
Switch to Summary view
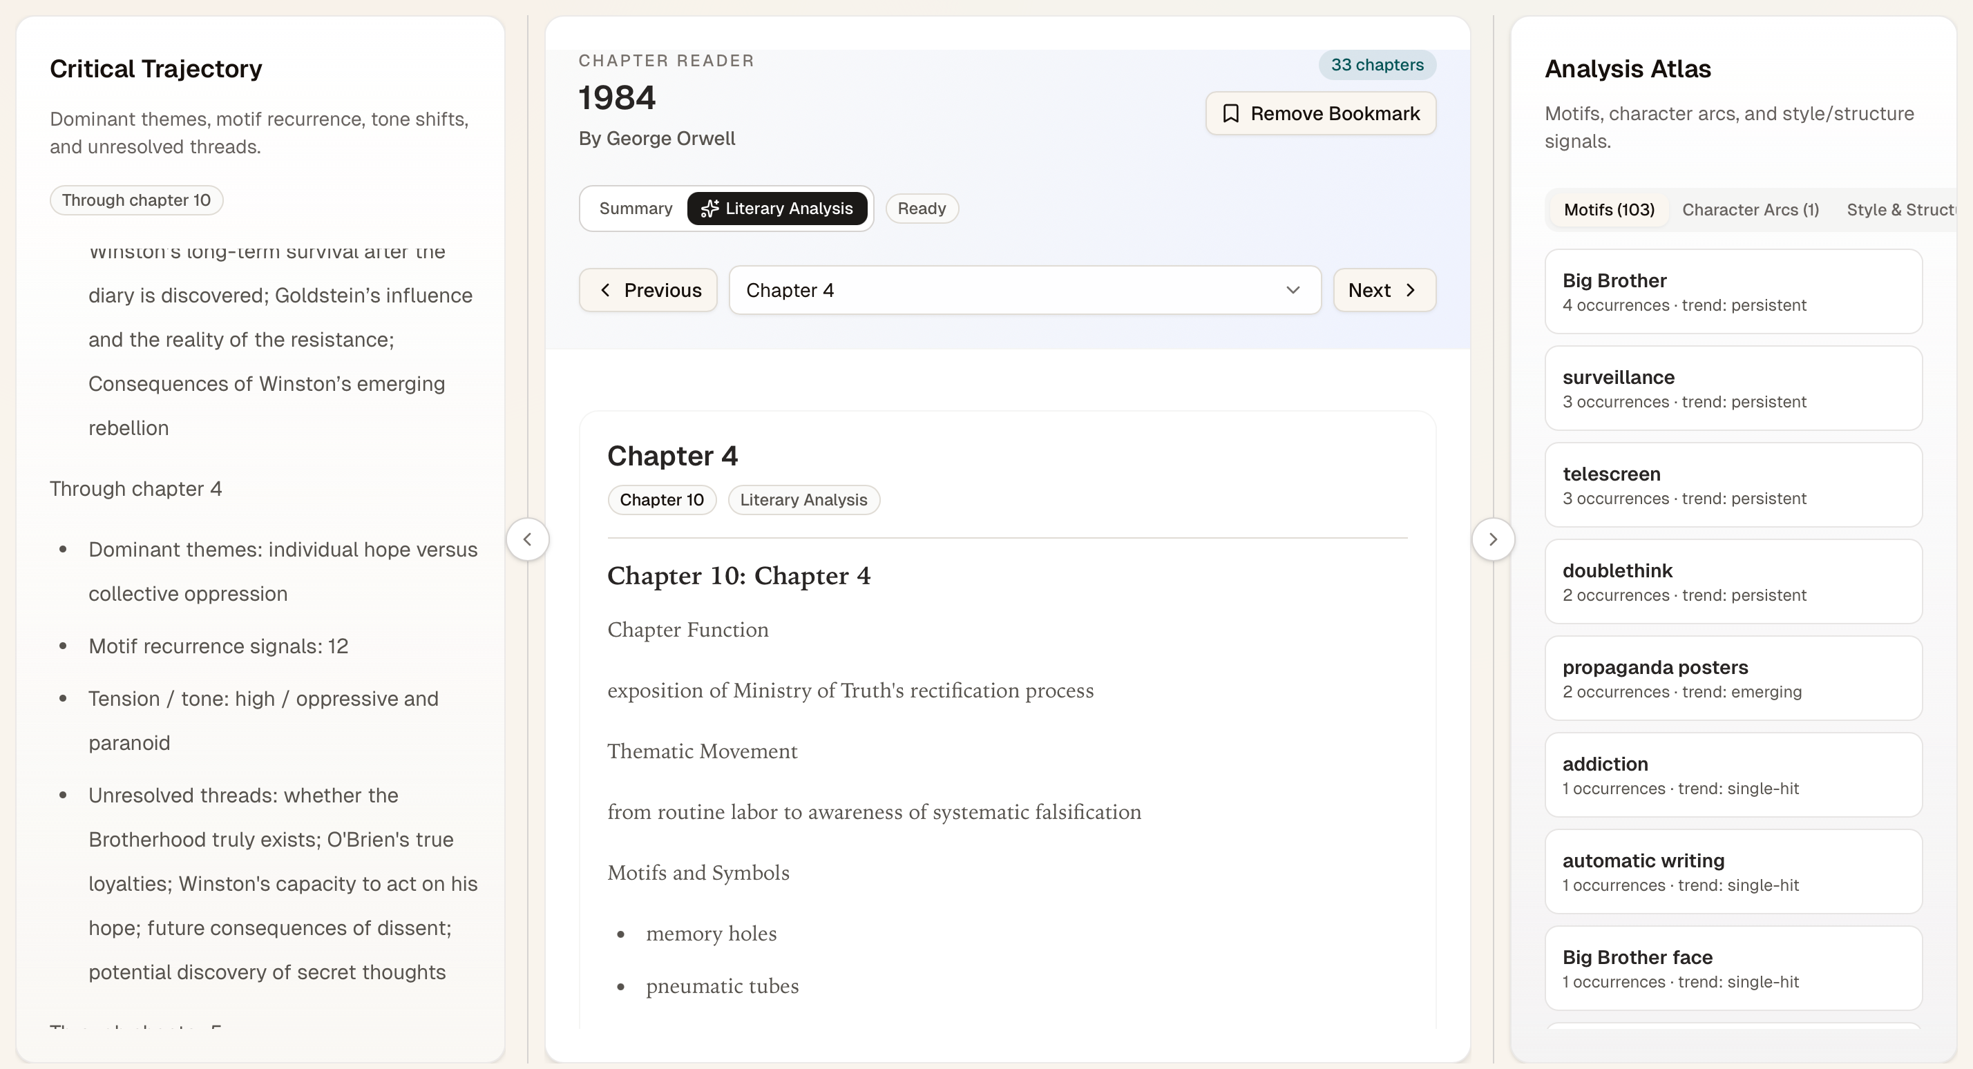[x=635, y=209]
